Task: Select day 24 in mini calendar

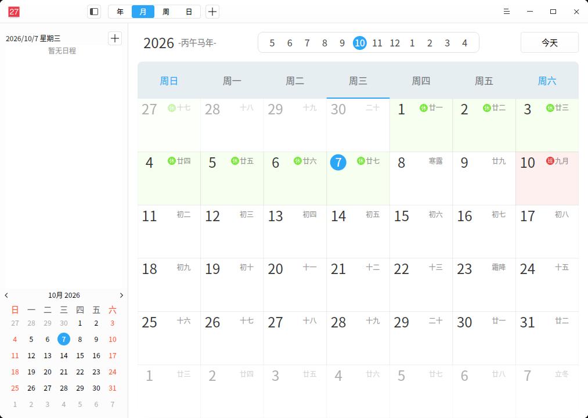Action: 113,372
